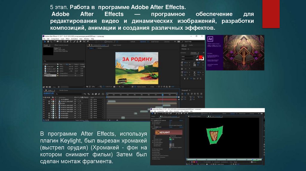Select the Eraser tool in upper window toolbar
Viewport: 306px width, 171px height.
[x=80, y=42]
